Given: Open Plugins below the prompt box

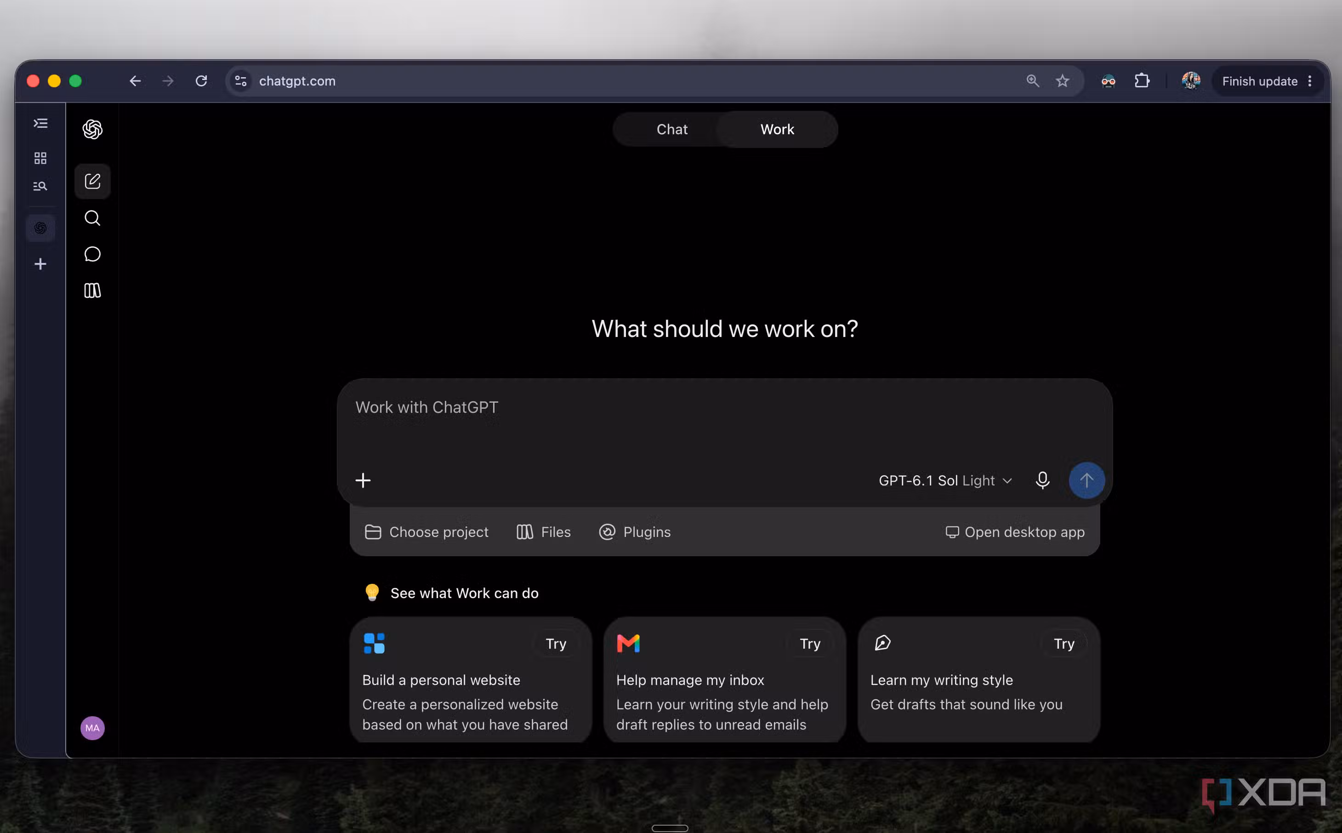Looking at the screenshot, I should point(634,531).
